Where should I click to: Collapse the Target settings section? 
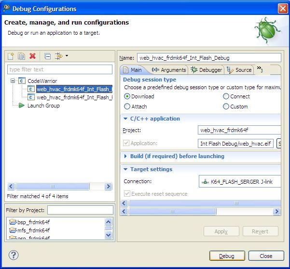click(125, 169)
